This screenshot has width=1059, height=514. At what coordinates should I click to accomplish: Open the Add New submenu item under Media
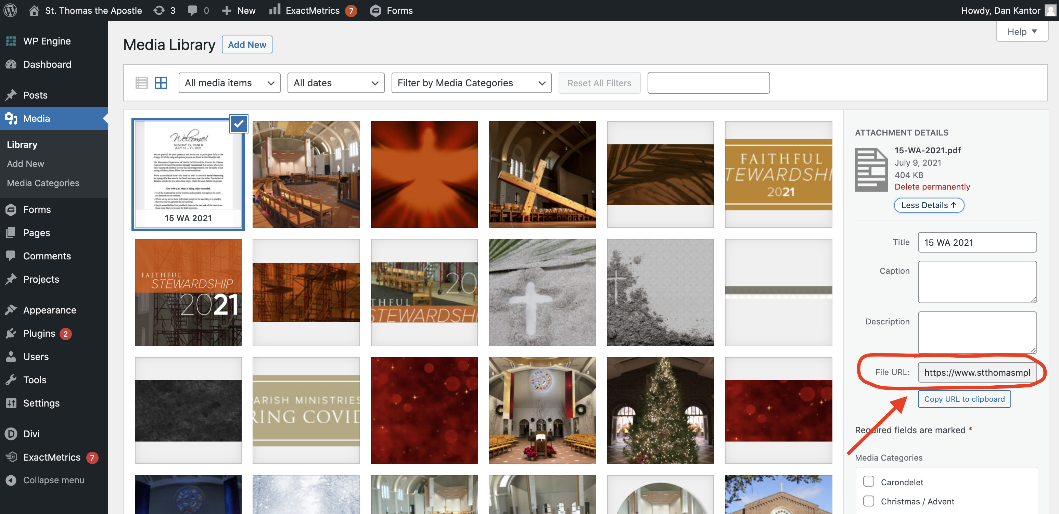(25, 164)
